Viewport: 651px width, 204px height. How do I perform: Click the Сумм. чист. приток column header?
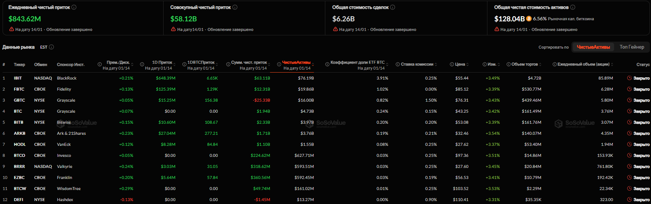coord(249,63)
